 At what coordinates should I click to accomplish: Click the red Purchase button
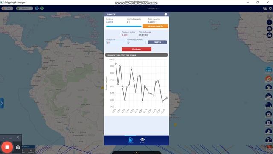[x=136, y=50]
